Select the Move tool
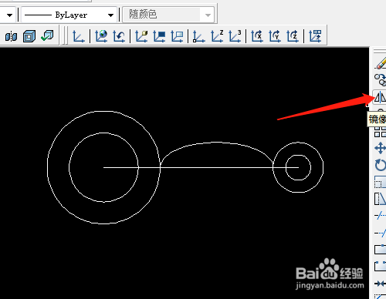The width and height of the screenshot is (386, 299). click(x=381, y=149)
